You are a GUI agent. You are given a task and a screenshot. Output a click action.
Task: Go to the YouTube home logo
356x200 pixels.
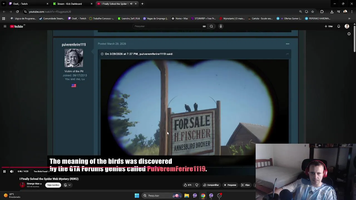coord(17,26)
